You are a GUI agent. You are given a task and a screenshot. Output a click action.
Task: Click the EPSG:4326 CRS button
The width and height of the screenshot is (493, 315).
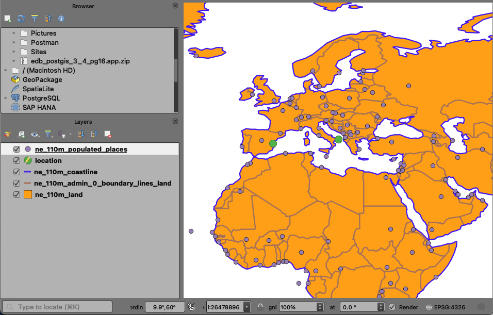click(446, 307)
